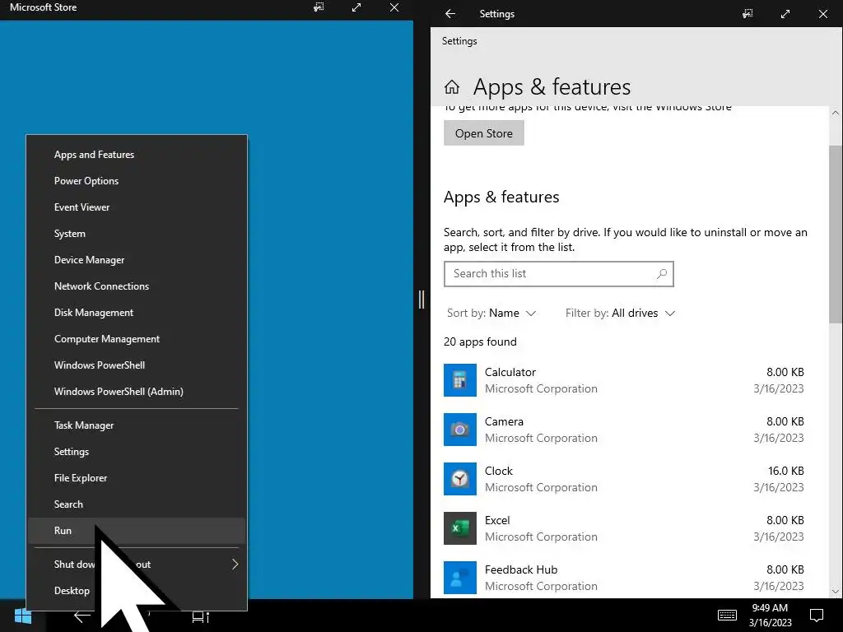Viewport: 843px width, 632px height.
Task: Click the 16.0 KB size for Clock
Action: (x=785, y=472)
